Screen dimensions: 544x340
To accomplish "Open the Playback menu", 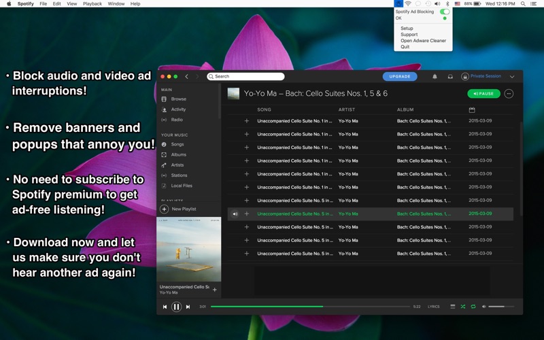I will (x=92, y=4).
